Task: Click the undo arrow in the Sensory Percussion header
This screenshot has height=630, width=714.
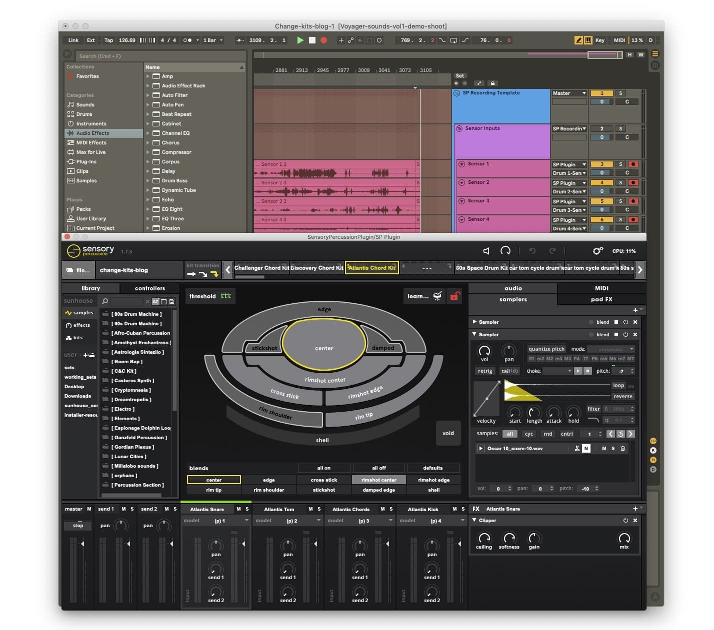Action: coord(532,251)
